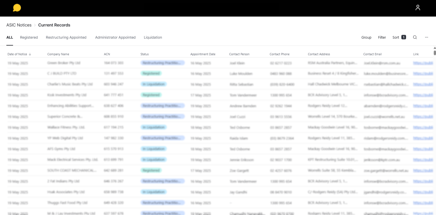Click the Date of Notice sort arrow

(30, 54)
